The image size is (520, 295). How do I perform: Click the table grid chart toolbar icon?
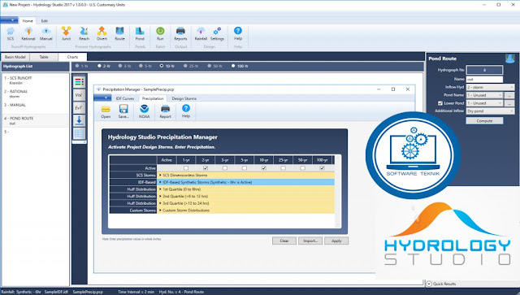click(x=79, y=133)
